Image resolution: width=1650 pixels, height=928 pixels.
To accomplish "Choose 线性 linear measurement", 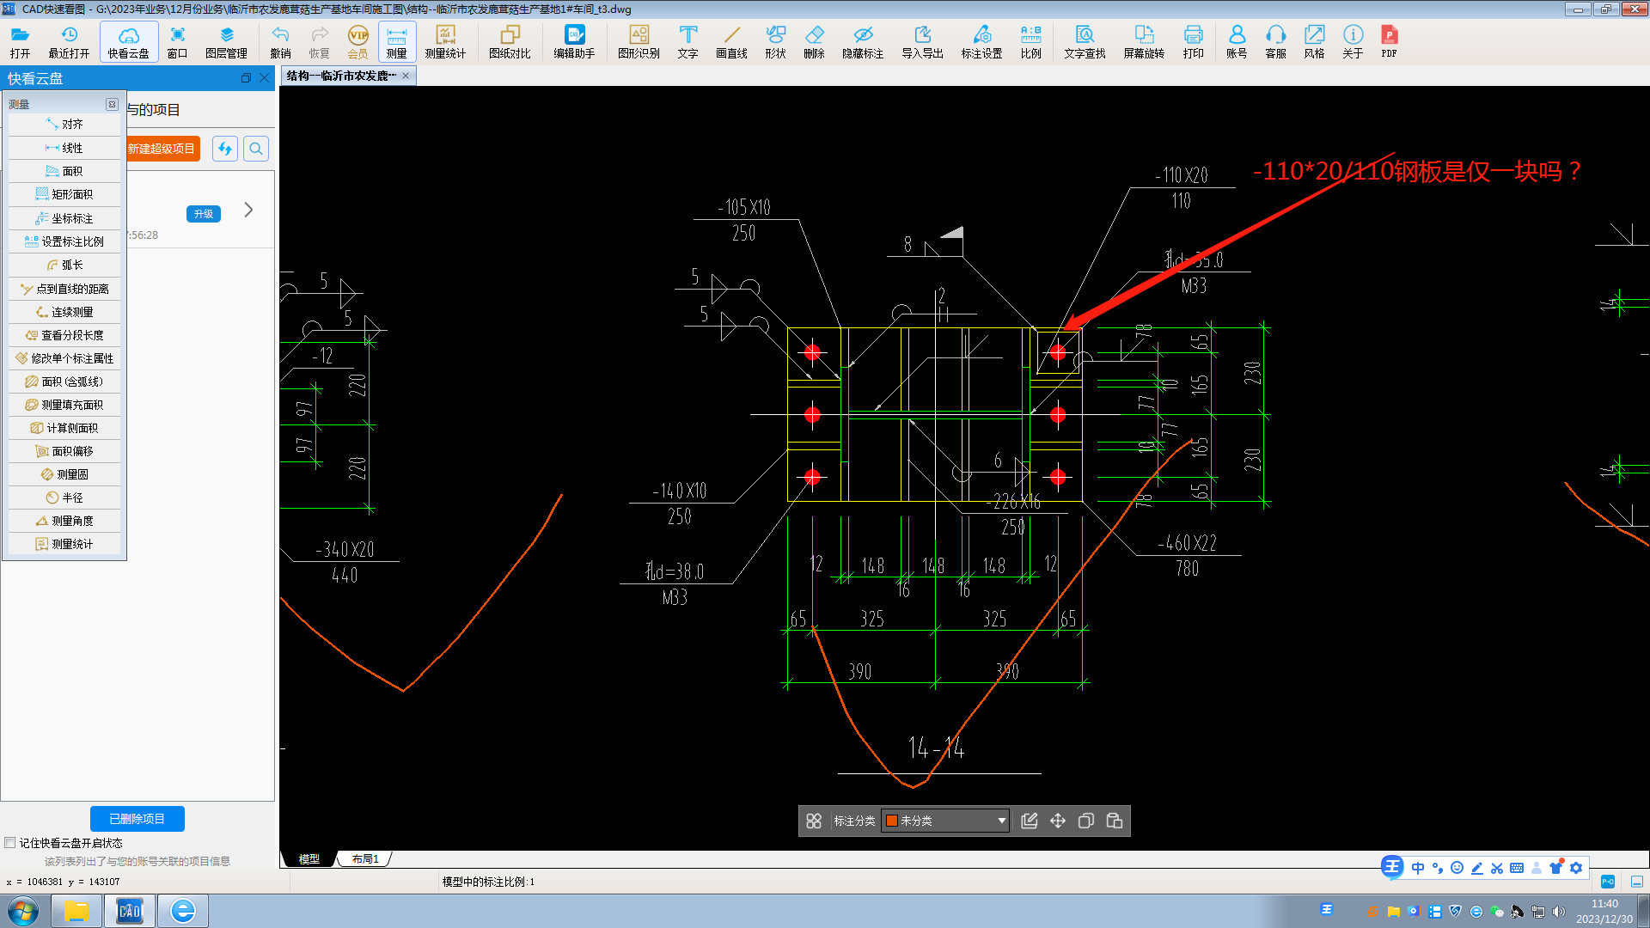I will coord(64,148).
